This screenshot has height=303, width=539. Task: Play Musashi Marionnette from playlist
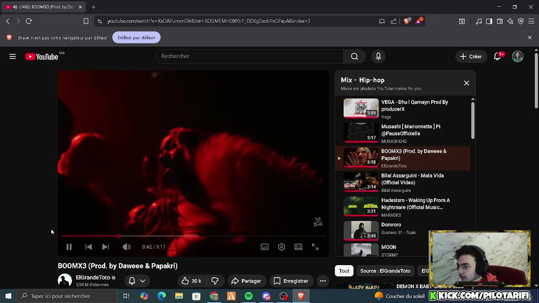pyautogui.click(x=403, y=134)
